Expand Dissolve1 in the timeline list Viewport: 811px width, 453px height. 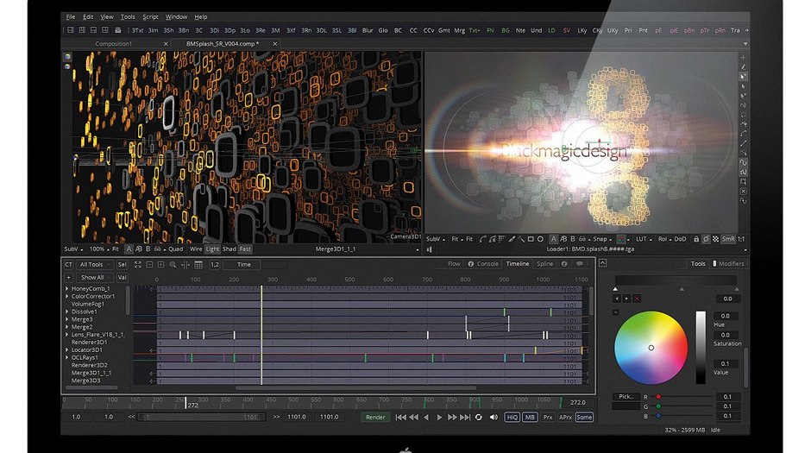pos(66,311)
